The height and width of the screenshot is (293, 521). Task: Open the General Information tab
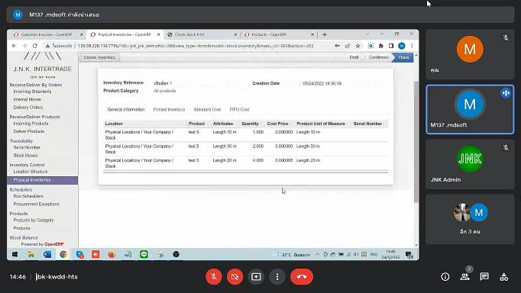pos(126,110)
